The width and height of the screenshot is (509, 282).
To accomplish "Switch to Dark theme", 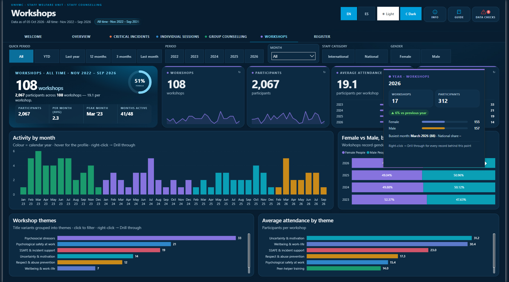I will 411,14.
